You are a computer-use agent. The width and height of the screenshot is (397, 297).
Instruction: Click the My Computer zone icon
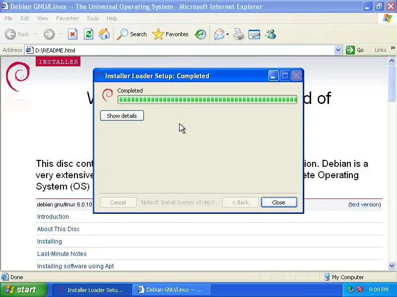327,277
